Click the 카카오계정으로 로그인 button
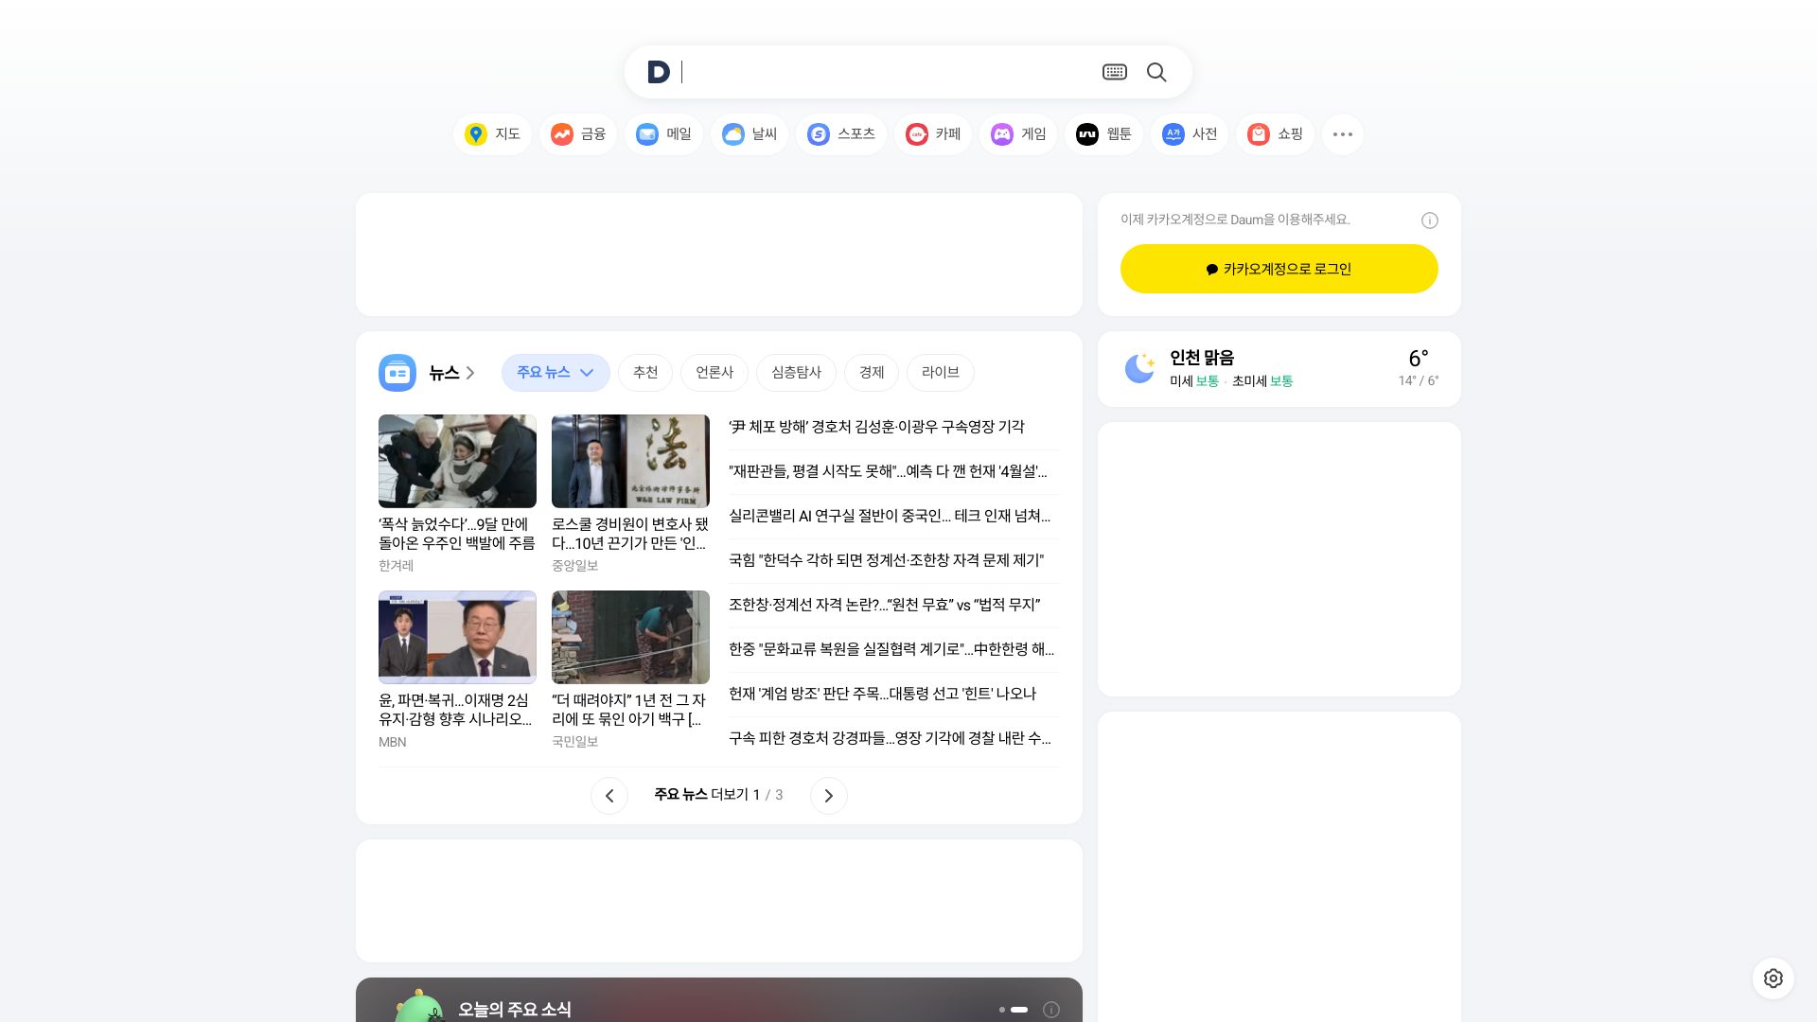 [1279, 270]
